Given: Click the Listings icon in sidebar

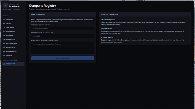Looking at the screenshot, I should click(x=4, y=23).
